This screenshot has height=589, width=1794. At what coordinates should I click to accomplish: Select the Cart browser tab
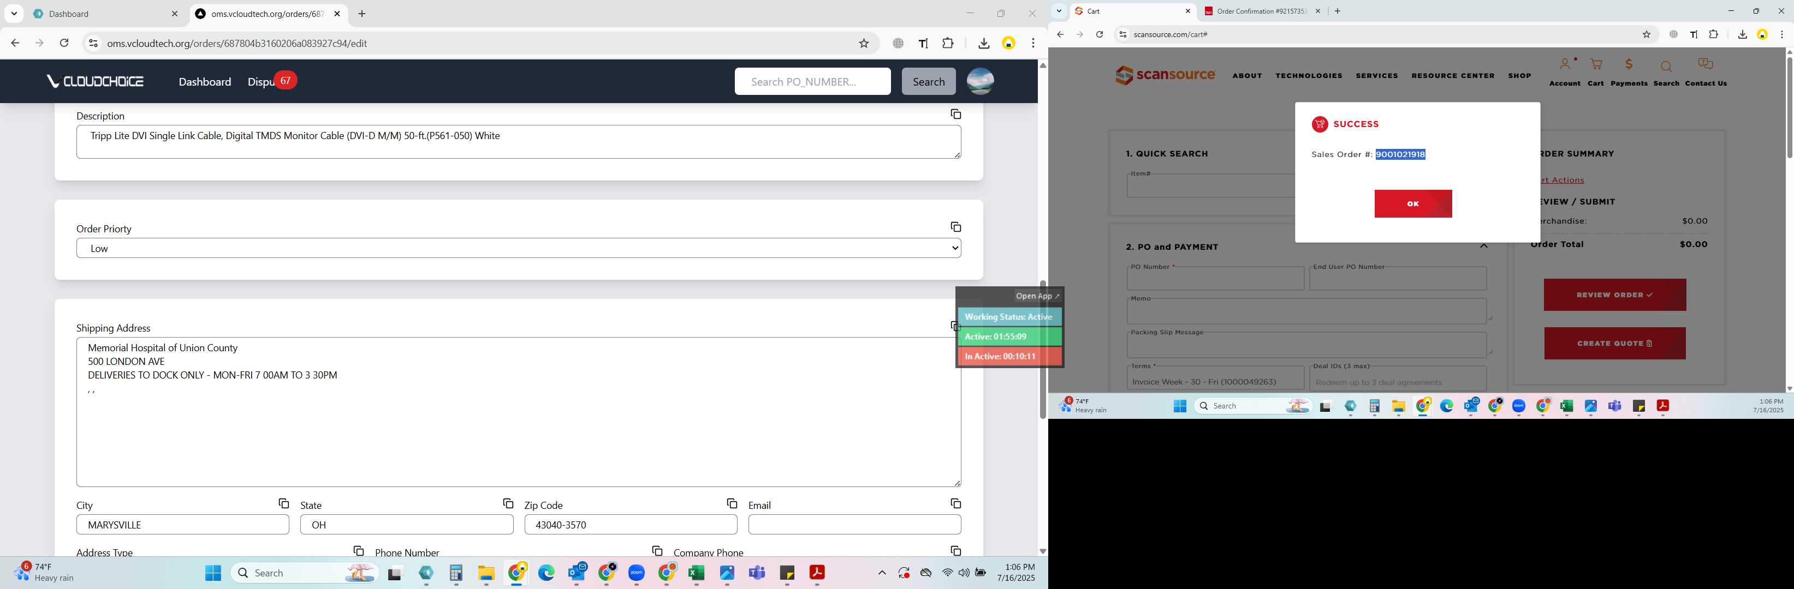pyautogui.click(x=1132, y=11)
